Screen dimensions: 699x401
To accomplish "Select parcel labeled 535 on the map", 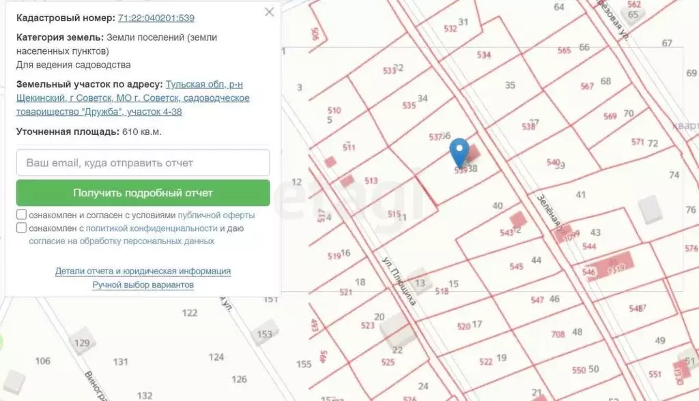I will (x=409, y=106).
